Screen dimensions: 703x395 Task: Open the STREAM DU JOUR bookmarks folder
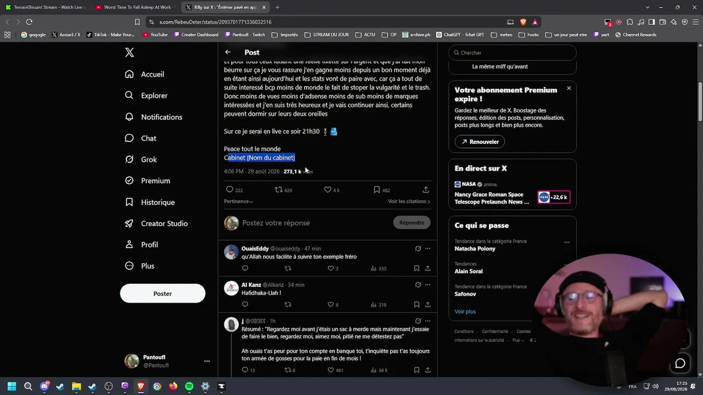[327, 35]
